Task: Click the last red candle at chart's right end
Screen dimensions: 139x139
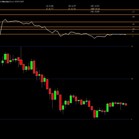Action: click(x=126, y=104)
